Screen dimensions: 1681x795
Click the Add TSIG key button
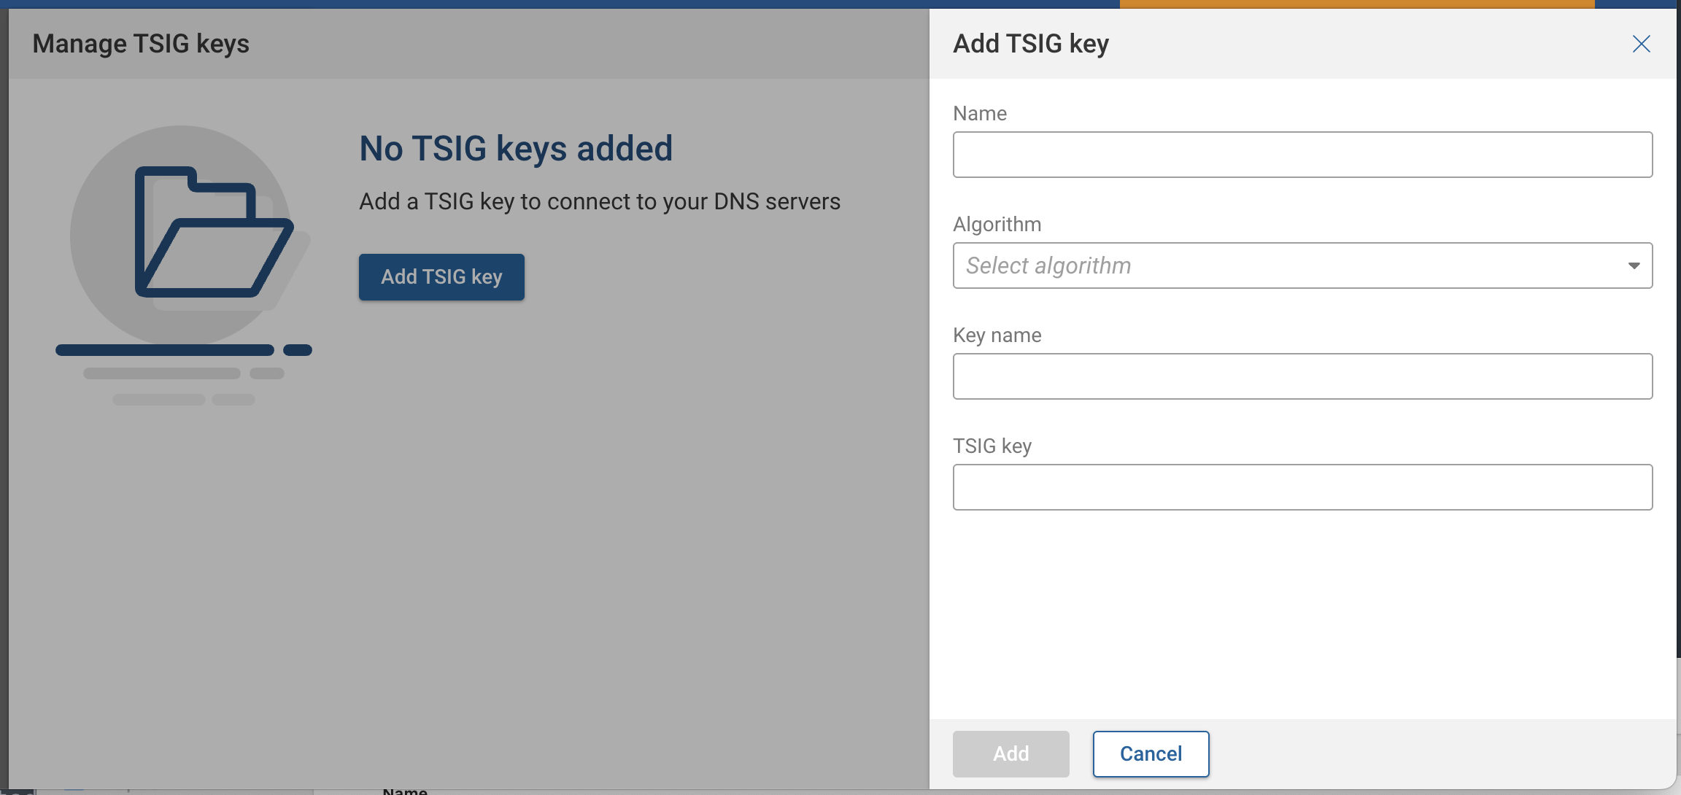click(x=441, y=276)
